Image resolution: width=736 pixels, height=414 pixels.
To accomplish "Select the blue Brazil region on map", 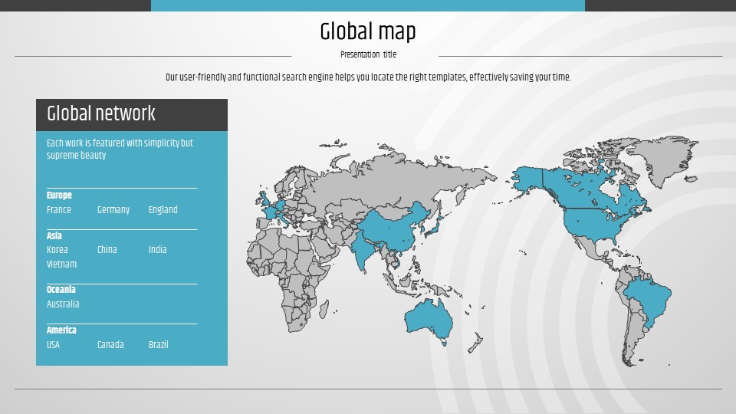I will point(649,301).
